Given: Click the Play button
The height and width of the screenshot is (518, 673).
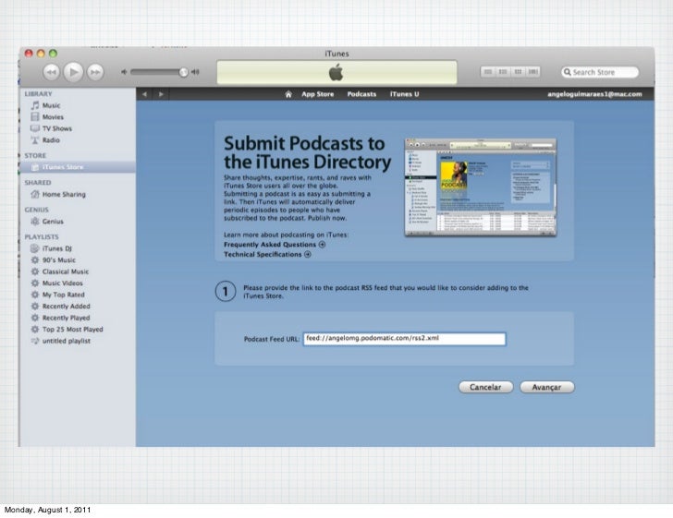Looking at the screenshot, I should click(73, 72).
